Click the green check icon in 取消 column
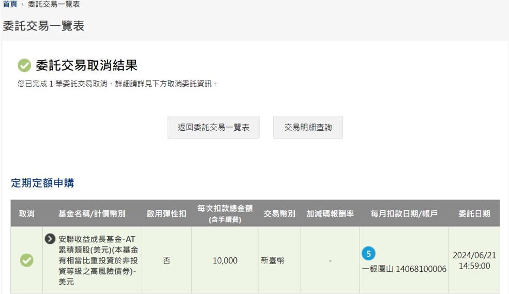The image size is (509, 294). 26,260
